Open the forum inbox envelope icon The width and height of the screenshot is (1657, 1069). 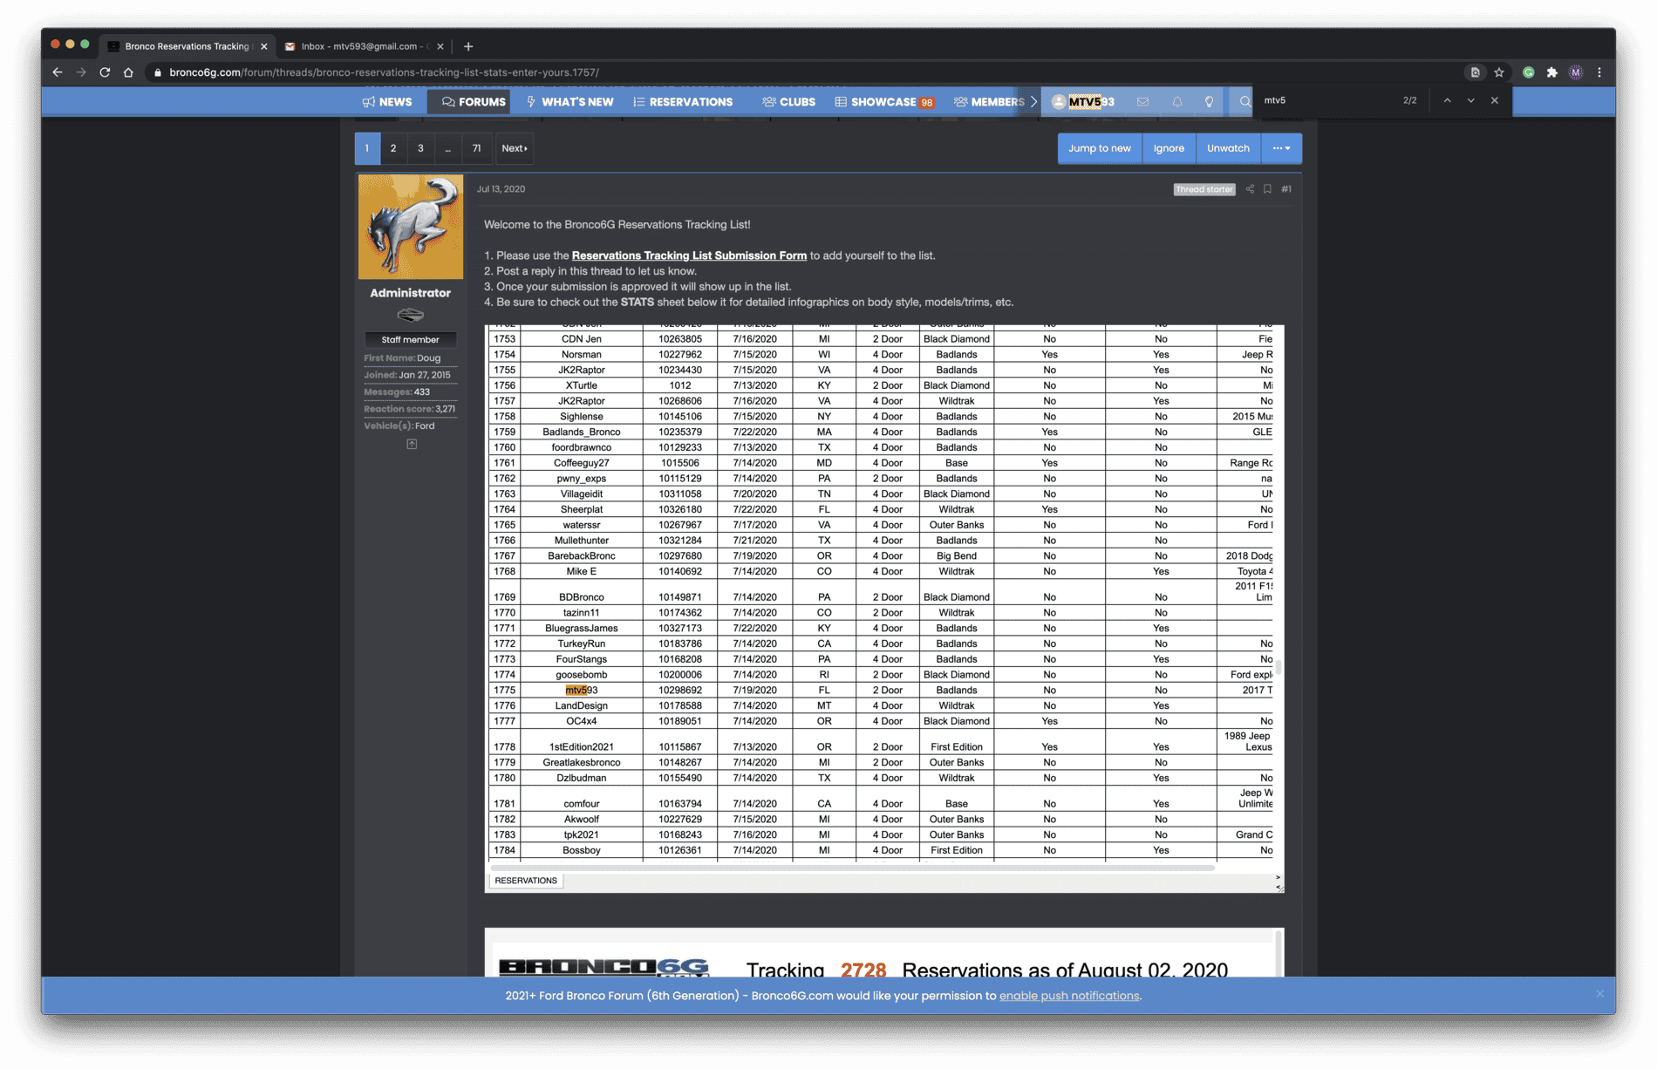[1142, 102]
